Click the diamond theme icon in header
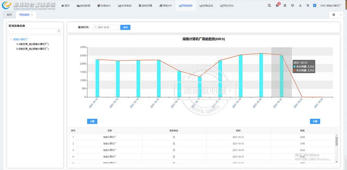The image size is (347, 170). coord(293,6)
